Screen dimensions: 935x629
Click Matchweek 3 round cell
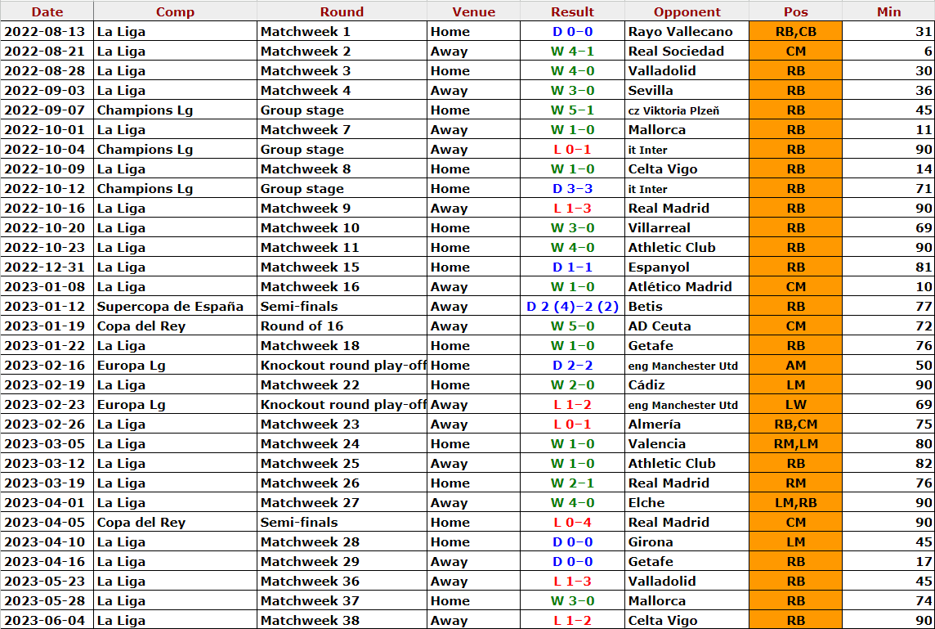click(342, 70)
